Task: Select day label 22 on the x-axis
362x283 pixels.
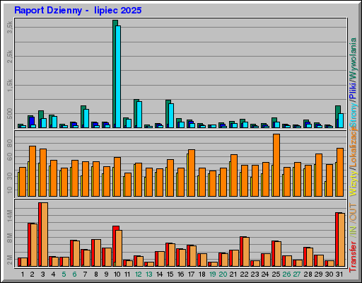Action: click(x=244, y=275)
